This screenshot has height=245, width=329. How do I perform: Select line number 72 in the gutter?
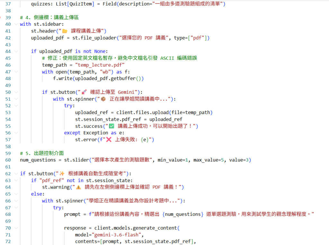coord(8,242)
